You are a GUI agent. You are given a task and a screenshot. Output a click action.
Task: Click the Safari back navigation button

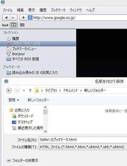click(6, 18)
